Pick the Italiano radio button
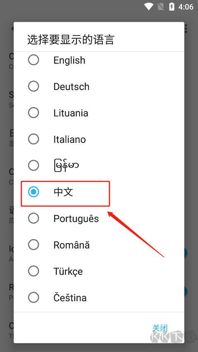 [33, 139]
